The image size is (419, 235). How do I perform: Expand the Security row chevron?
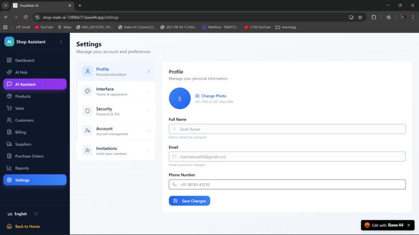point(149,110)
